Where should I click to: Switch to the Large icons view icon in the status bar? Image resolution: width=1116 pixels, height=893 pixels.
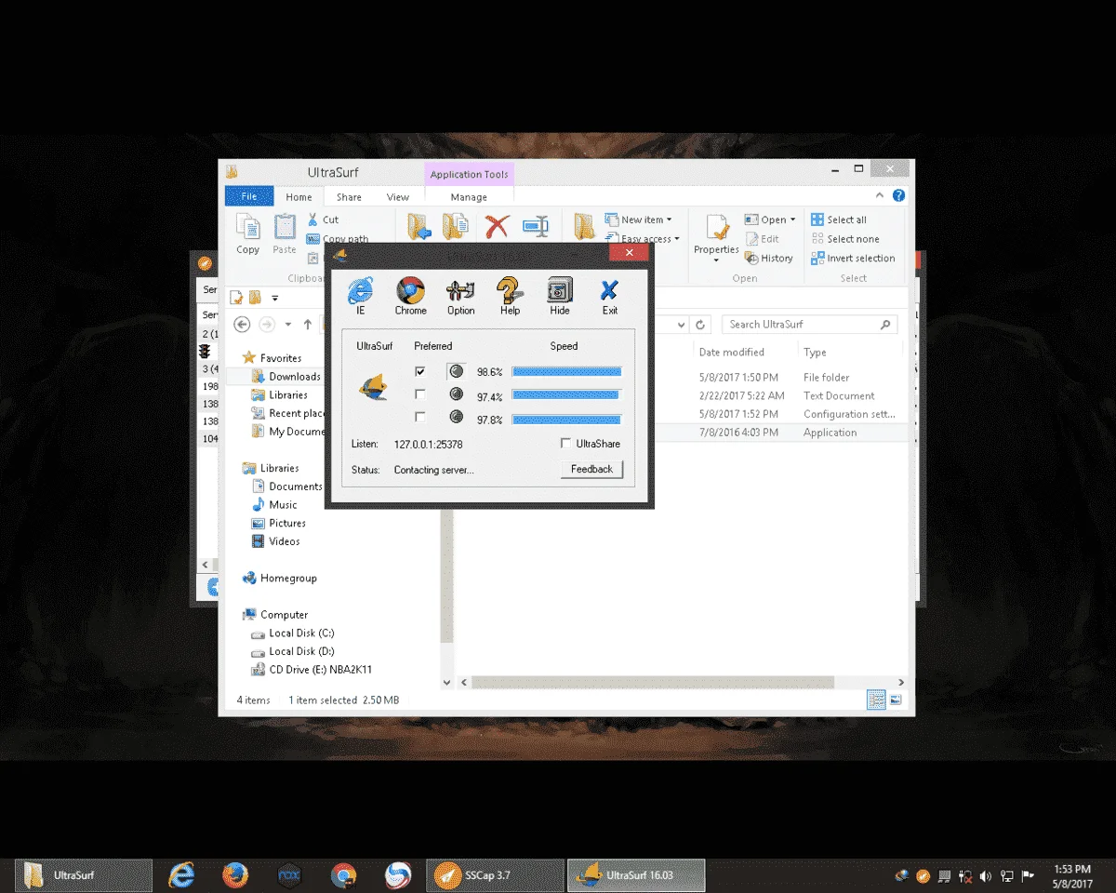[896, 700]
